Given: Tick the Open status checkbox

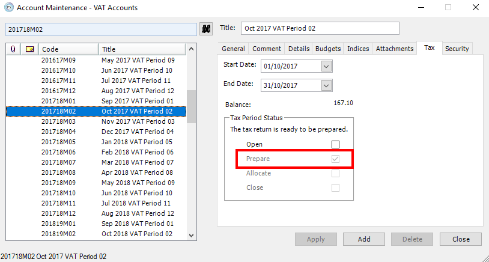Looking at the screenshot, I should (x=335, y=144).
